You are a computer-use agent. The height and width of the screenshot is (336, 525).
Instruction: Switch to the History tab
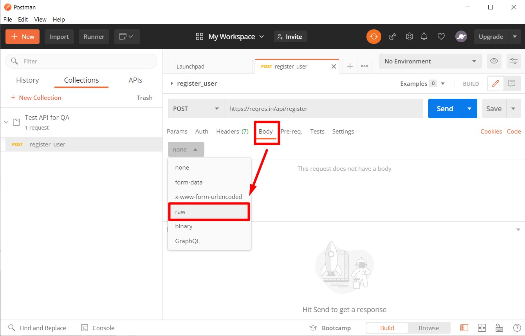coord(27,80)
